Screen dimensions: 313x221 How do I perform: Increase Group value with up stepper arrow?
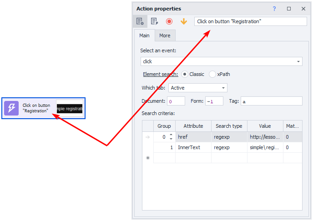tap(171, 135)
